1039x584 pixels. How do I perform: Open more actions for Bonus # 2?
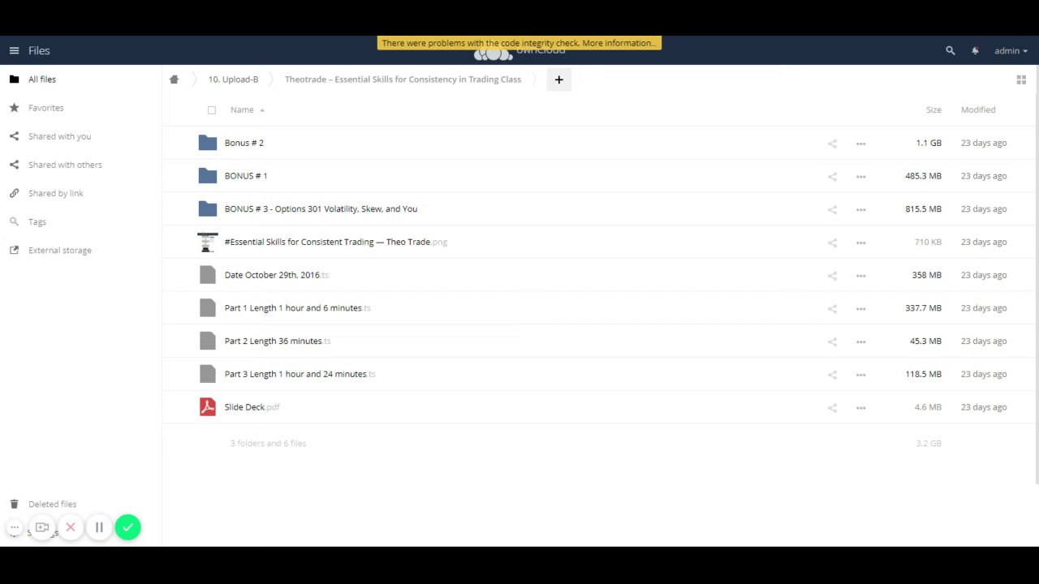860,144
